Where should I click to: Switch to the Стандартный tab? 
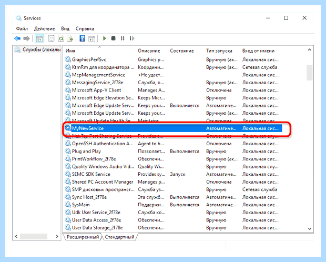(x=119, y=237)
